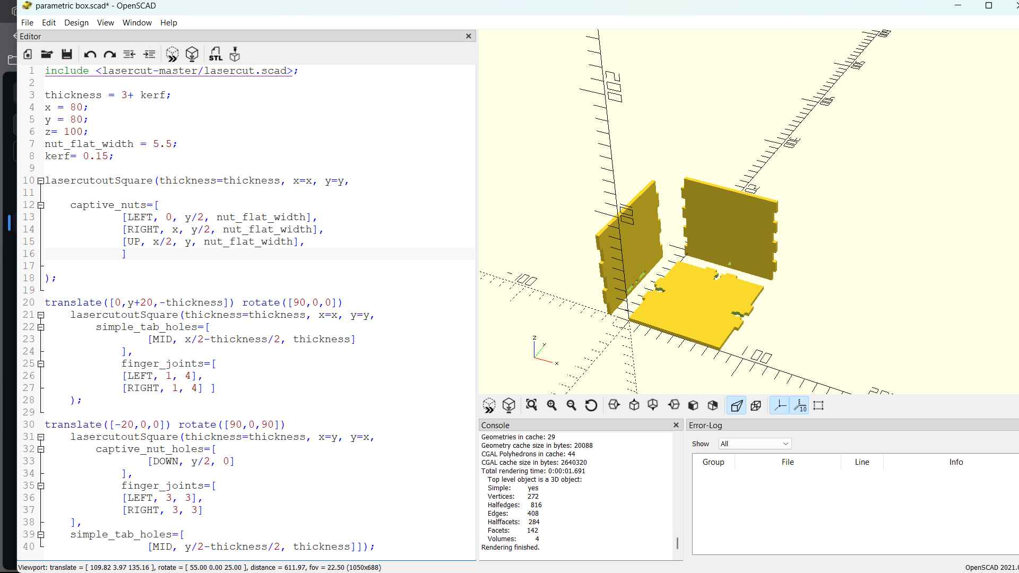Zoom in on the 3D view

point(551,405)
